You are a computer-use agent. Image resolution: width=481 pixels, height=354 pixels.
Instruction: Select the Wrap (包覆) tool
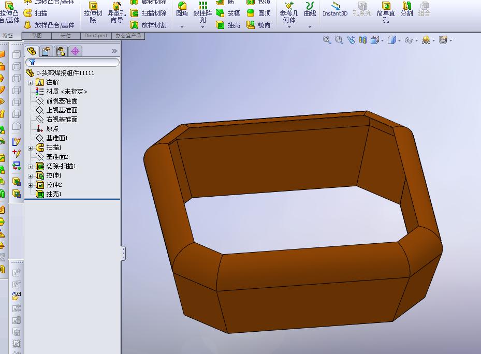[x=258, y=3]
